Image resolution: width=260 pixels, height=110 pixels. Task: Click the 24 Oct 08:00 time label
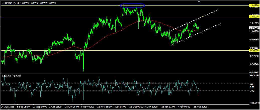click(72, 107)
